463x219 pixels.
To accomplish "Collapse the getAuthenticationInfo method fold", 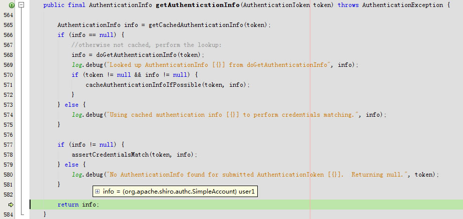I will 21,5.
